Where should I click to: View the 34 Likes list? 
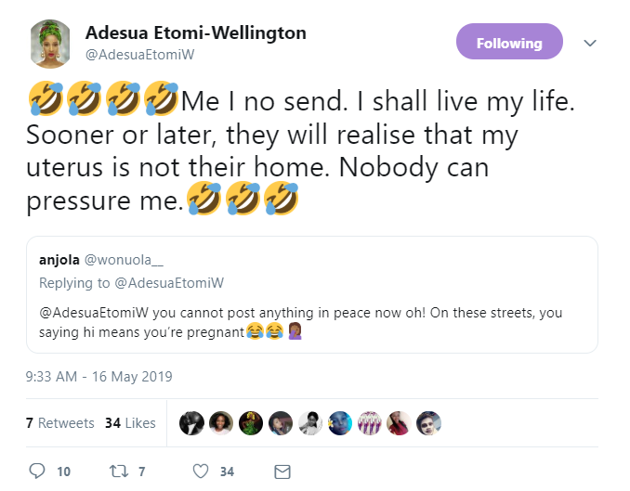pyautogui.click(x=130, y=422)
